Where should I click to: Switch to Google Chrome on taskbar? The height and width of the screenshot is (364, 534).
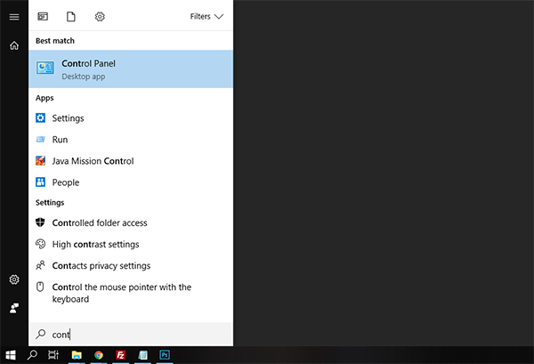(x=99, y=355)
